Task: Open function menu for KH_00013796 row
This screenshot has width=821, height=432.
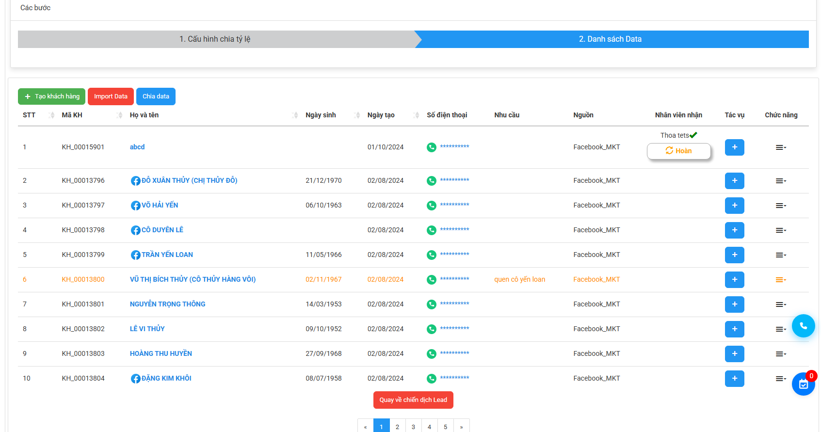Action: pyautogui.click(x=781, y=181)
